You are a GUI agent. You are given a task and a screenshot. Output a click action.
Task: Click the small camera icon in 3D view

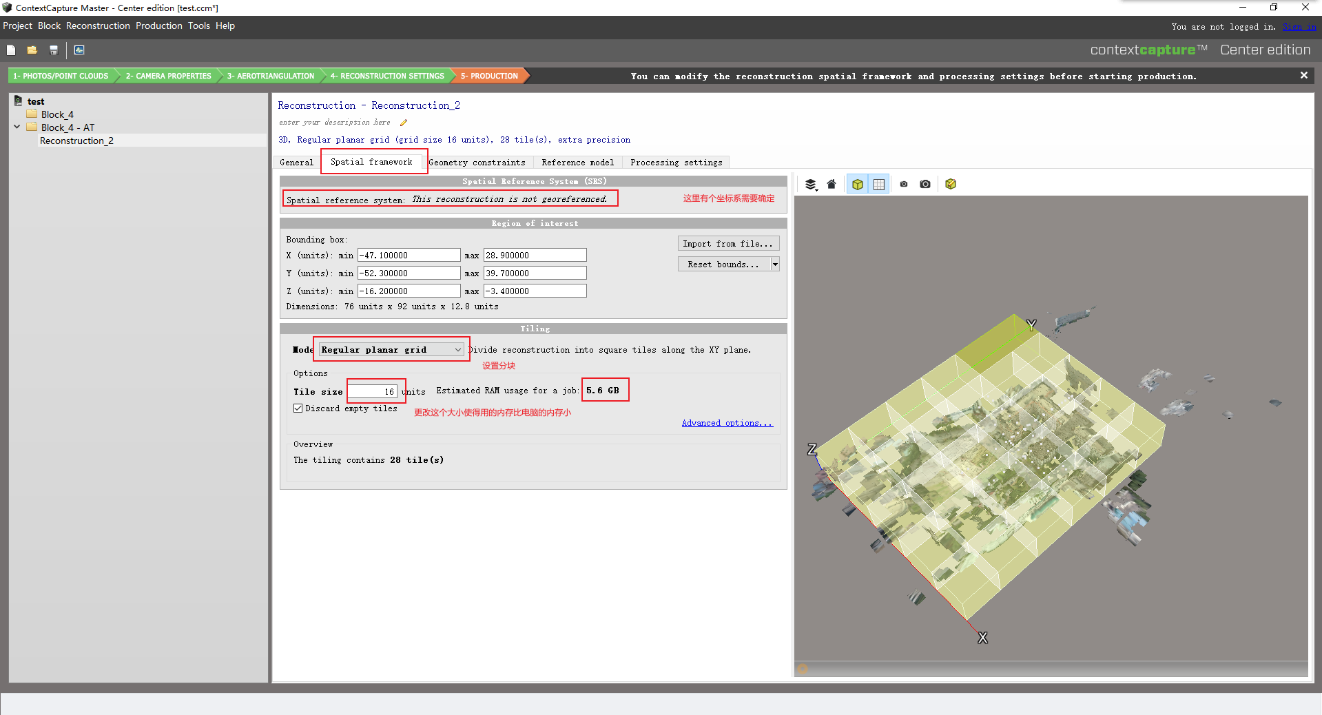(x=904, y=185)
